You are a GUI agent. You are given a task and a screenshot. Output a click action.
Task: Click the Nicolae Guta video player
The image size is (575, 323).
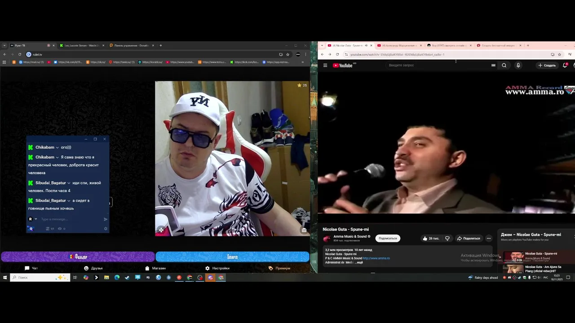coord(446,143)
